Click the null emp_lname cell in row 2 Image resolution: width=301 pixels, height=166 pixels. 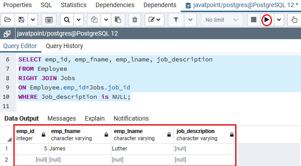[142, 160]
